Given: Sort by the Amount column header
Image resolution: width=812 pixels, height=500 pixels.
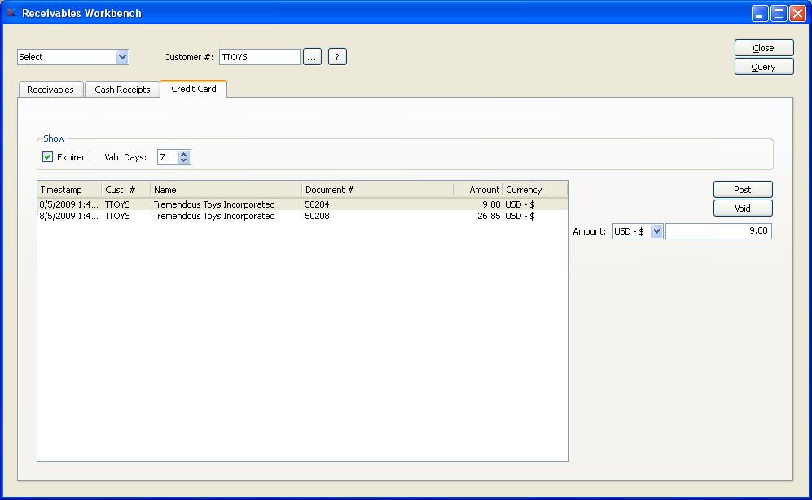Looking at the screenshot, I should (477, 190).
